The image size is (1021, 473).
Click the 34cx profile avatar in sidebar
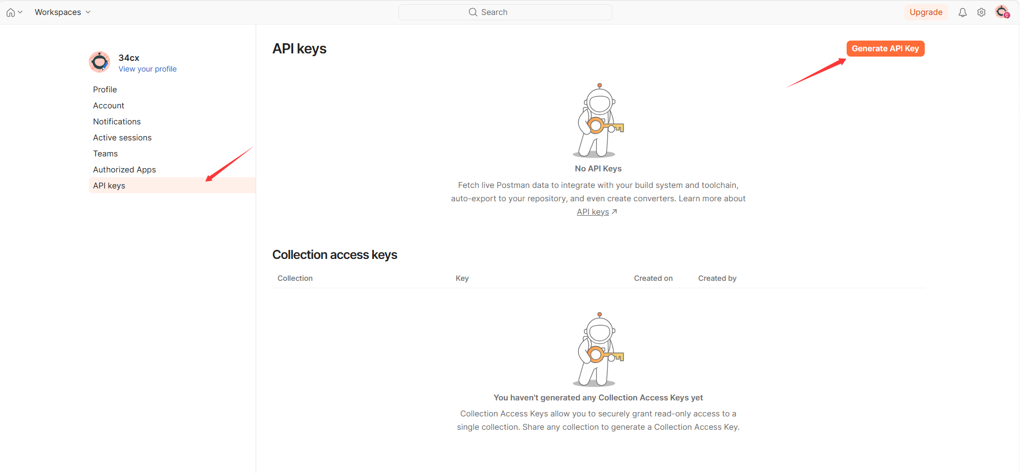coord(99,62)
